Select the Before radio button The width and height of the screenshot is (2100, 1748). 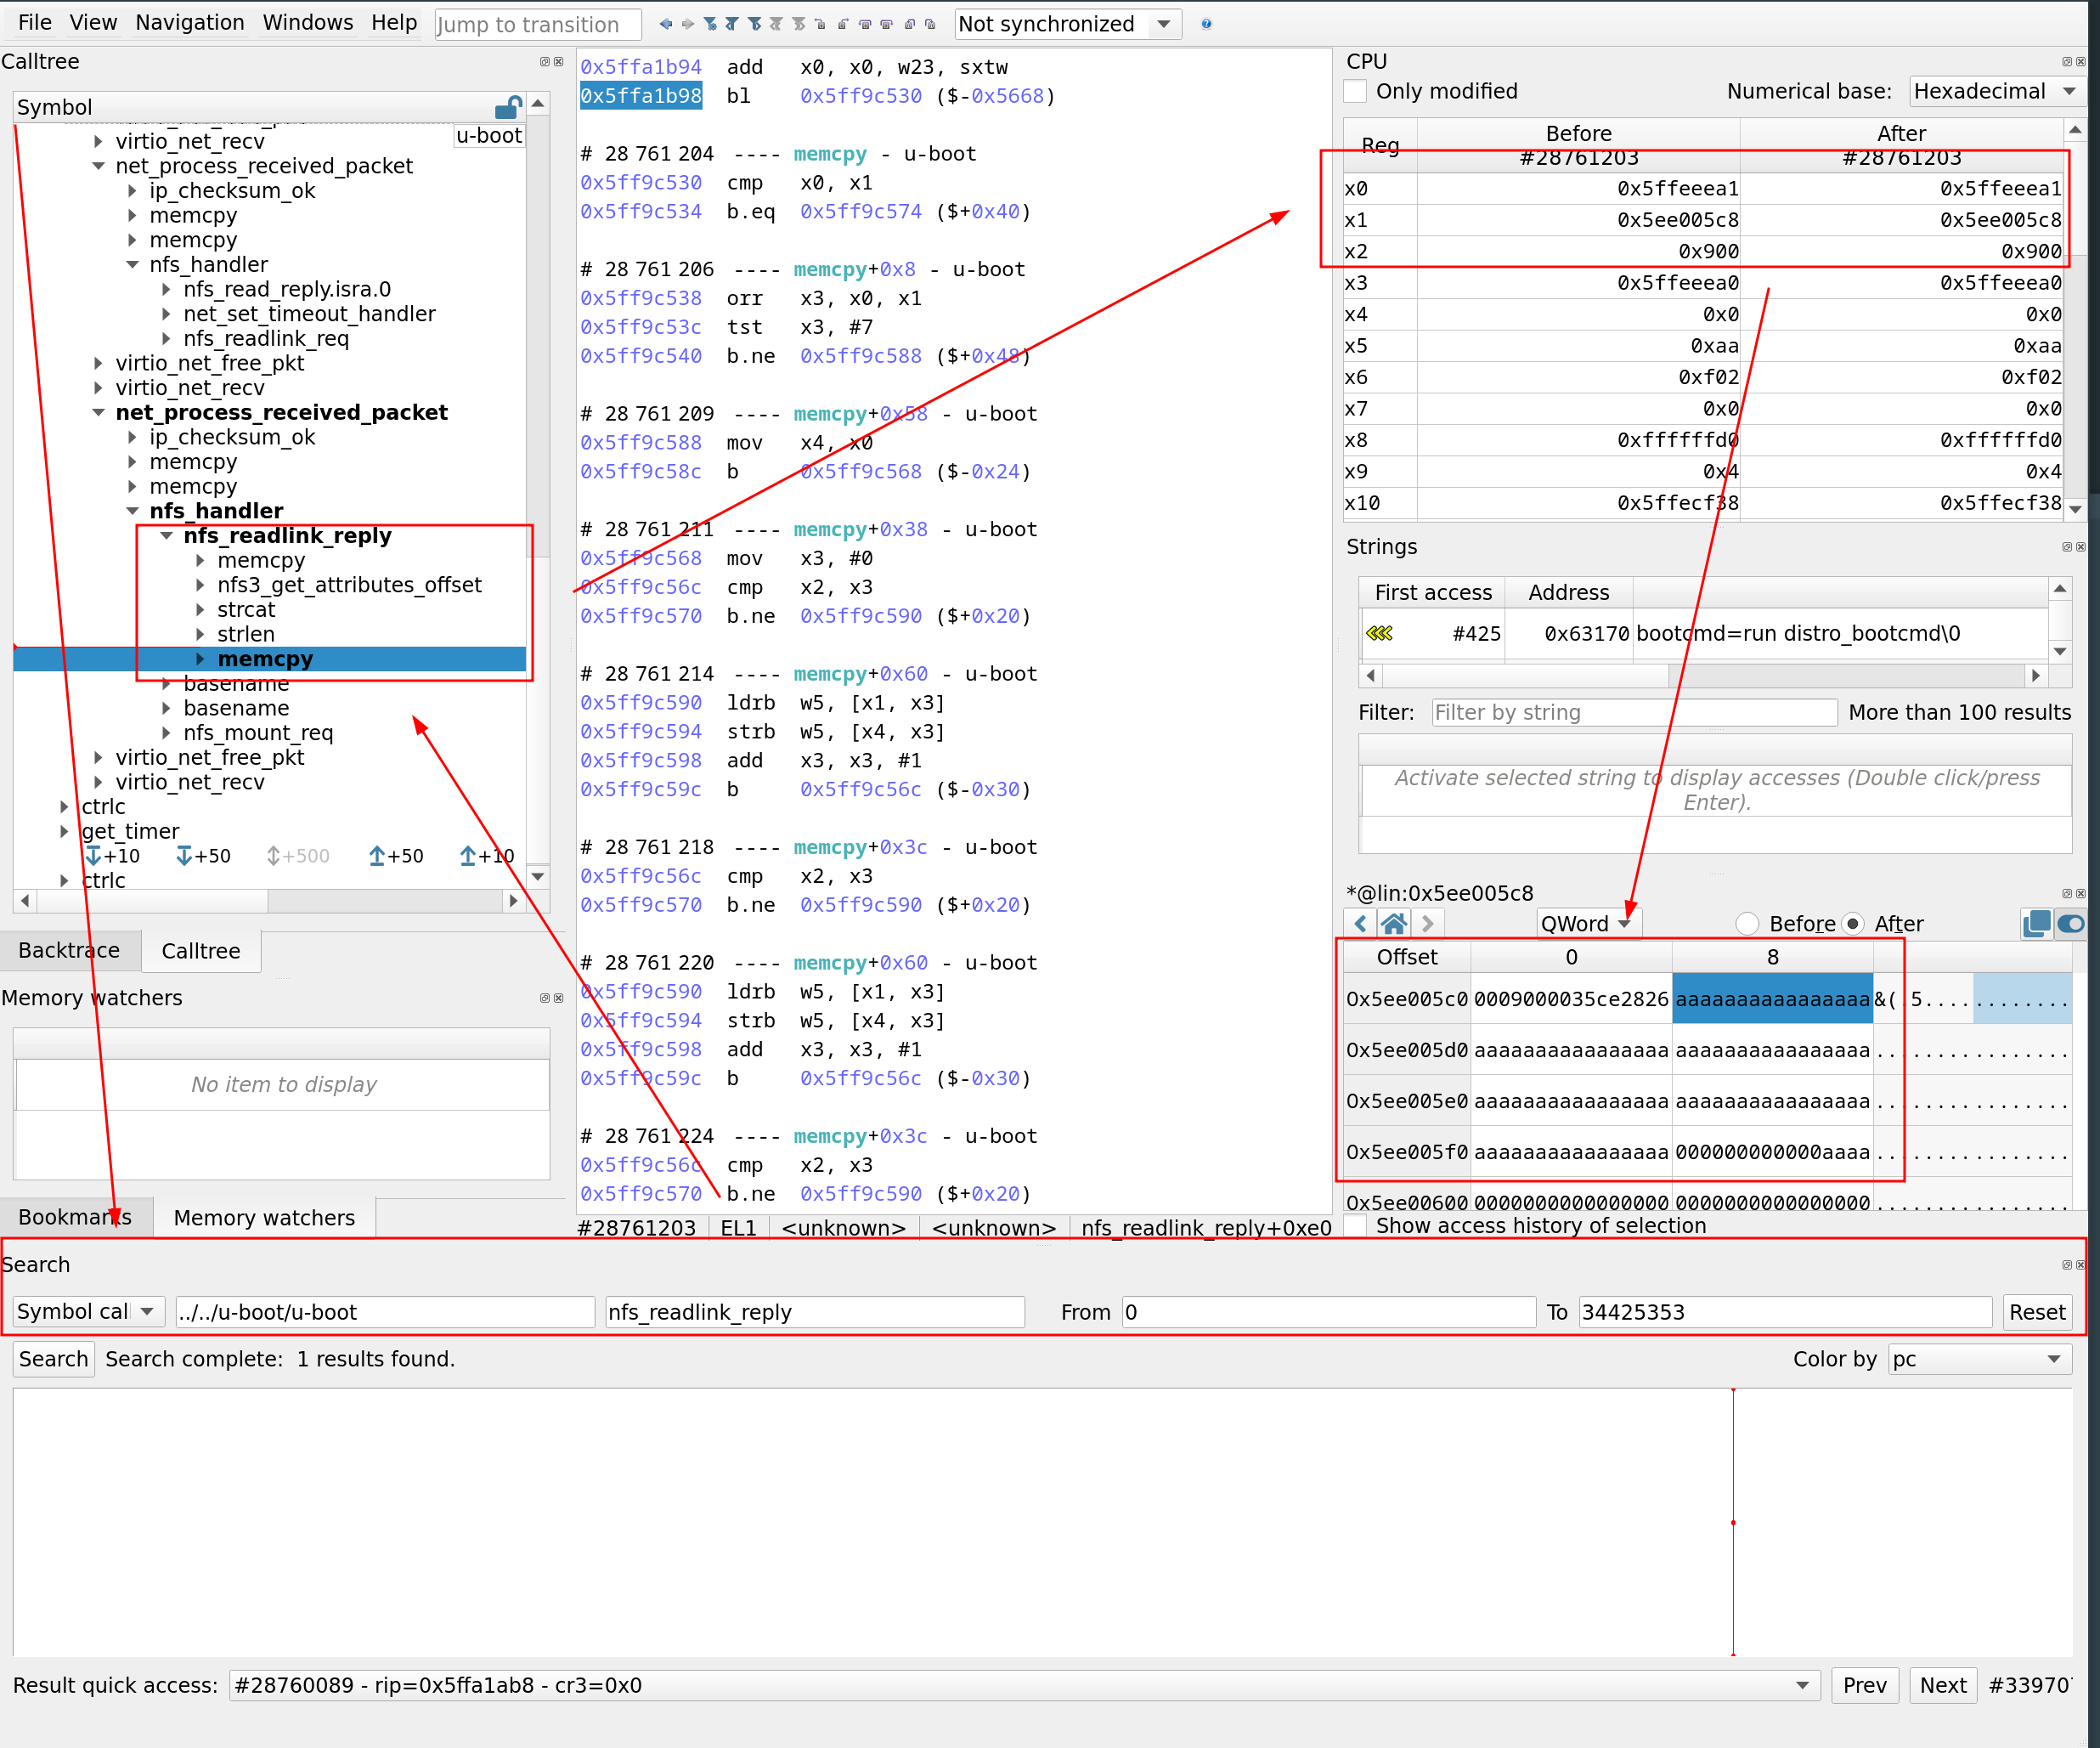click(1747, 924)
